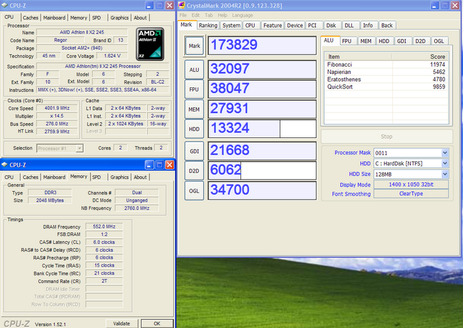Click the Stop button
This screenshot has width=463, height=328.
pyautogui.click(x=386, y=137)
